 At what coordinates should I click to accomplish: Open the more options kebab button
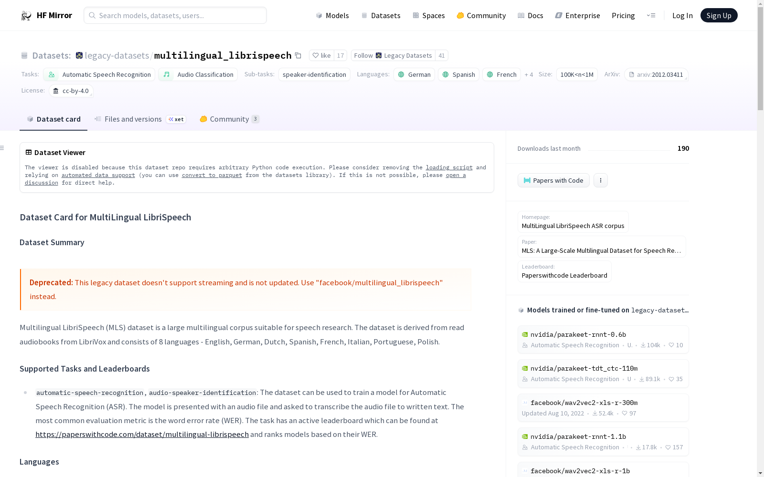[x=601, y=180]
